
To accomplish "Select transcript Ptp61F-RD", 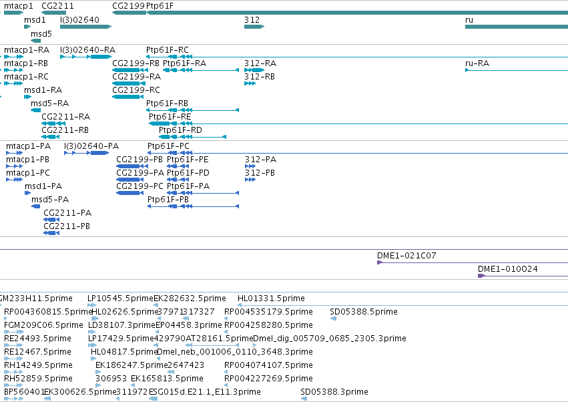I will click(180, 130).
